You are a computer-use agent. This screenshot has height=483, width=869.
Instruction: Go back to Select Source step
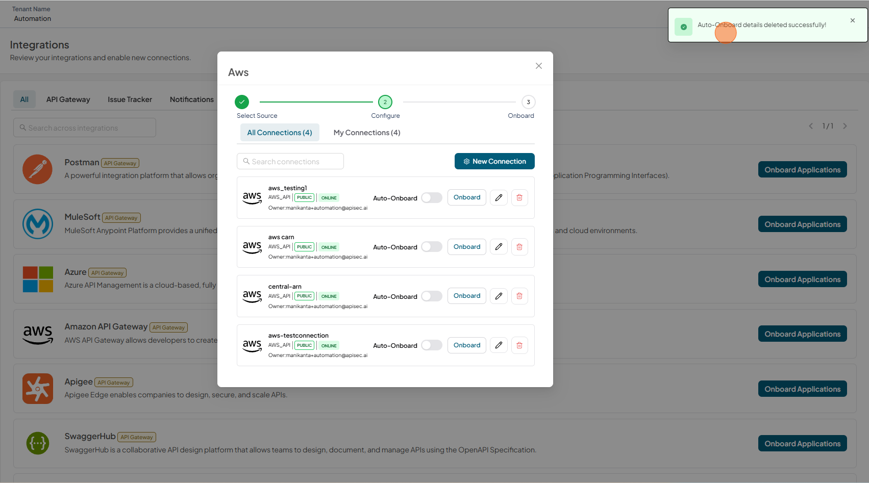click(x=242, y=102)
